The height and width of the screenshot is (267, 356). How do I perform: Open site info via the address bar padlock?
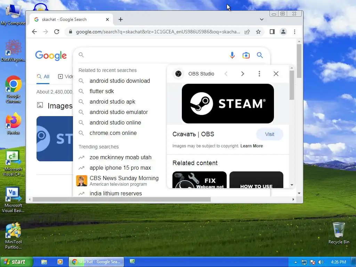coord(71,32)
